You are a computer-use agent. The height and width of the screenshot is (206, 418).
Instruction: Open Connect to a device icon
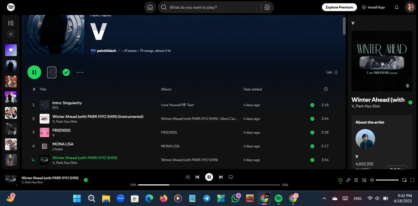pos(364,180)
